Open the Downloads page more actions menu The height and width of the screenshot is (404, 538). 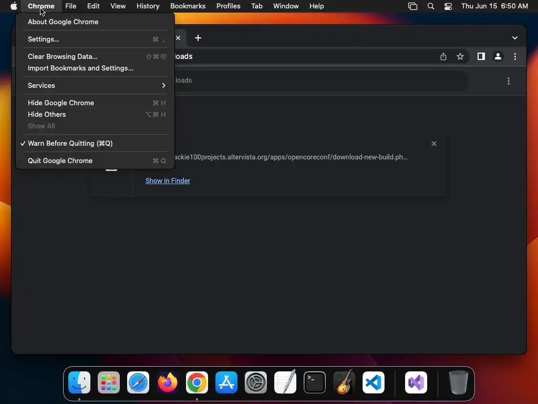(509, 80)
